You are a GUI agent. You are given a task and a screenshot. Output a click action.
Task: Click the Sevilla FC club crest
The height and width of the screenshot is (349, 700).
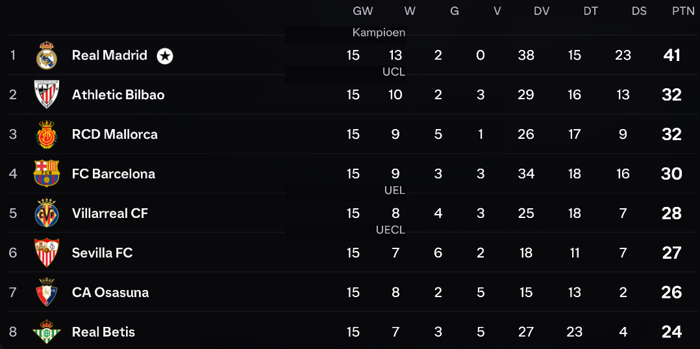tap(47, 253)
